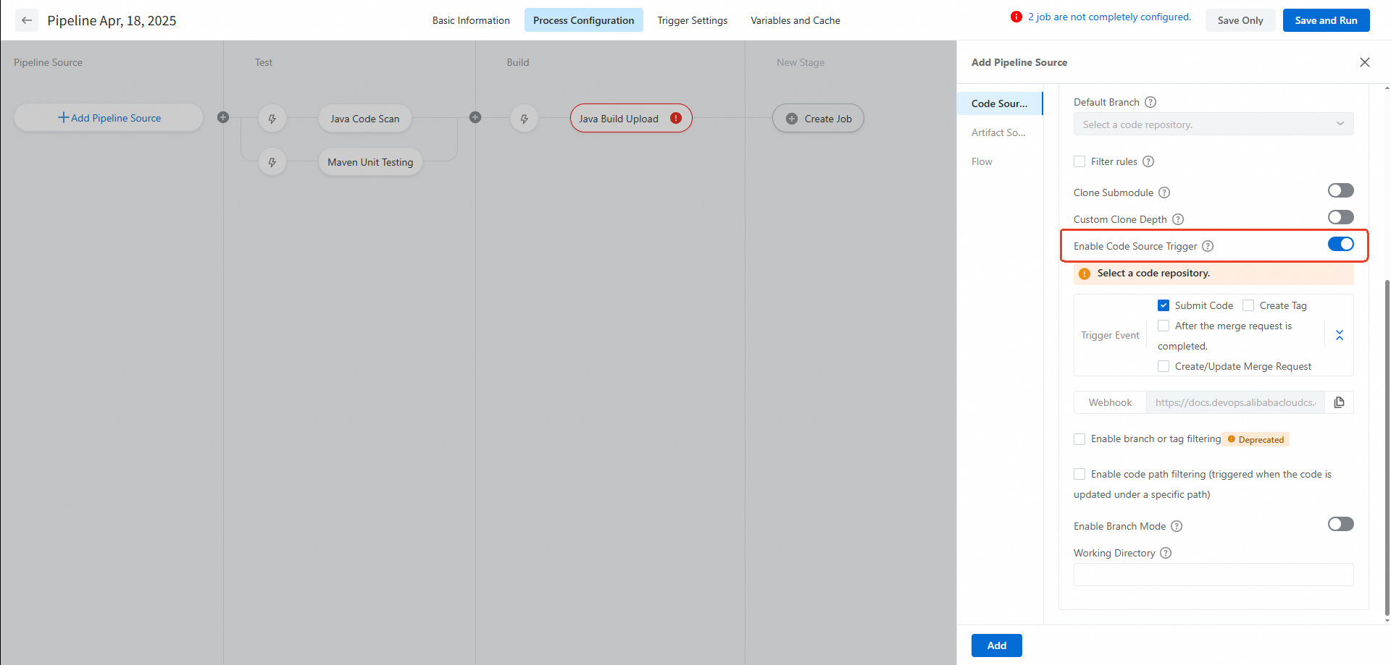1391x665 pixels.
Task: Click the red warning icon near job message
Action: tap(1016, 17)
